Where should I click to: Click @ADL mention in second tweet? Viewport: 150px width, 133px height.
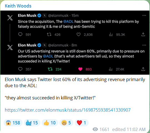48,56
